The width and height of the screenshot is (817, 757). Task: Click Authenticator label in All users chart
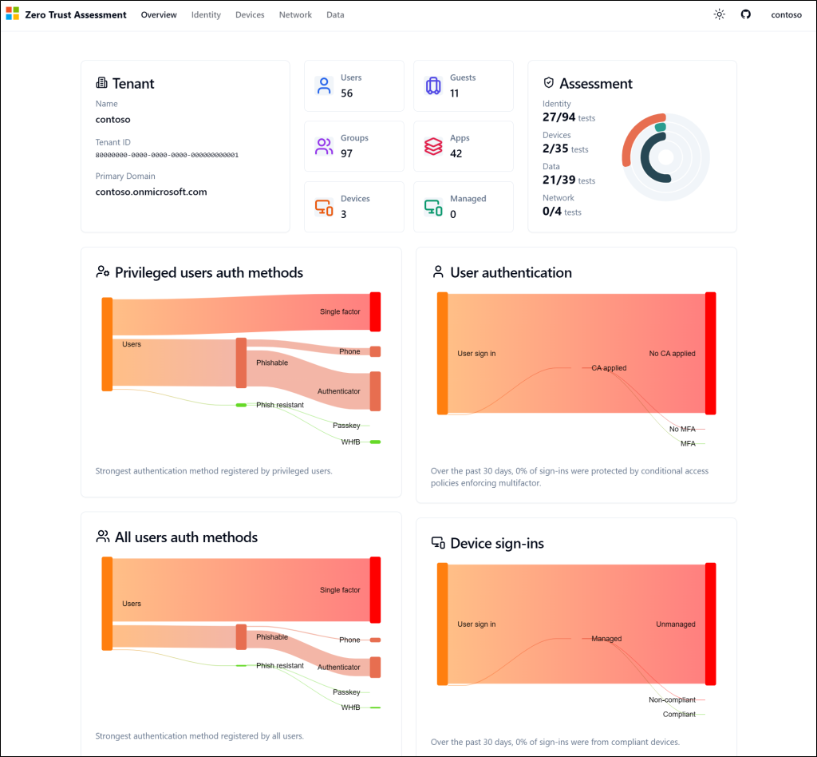[338, 668]
